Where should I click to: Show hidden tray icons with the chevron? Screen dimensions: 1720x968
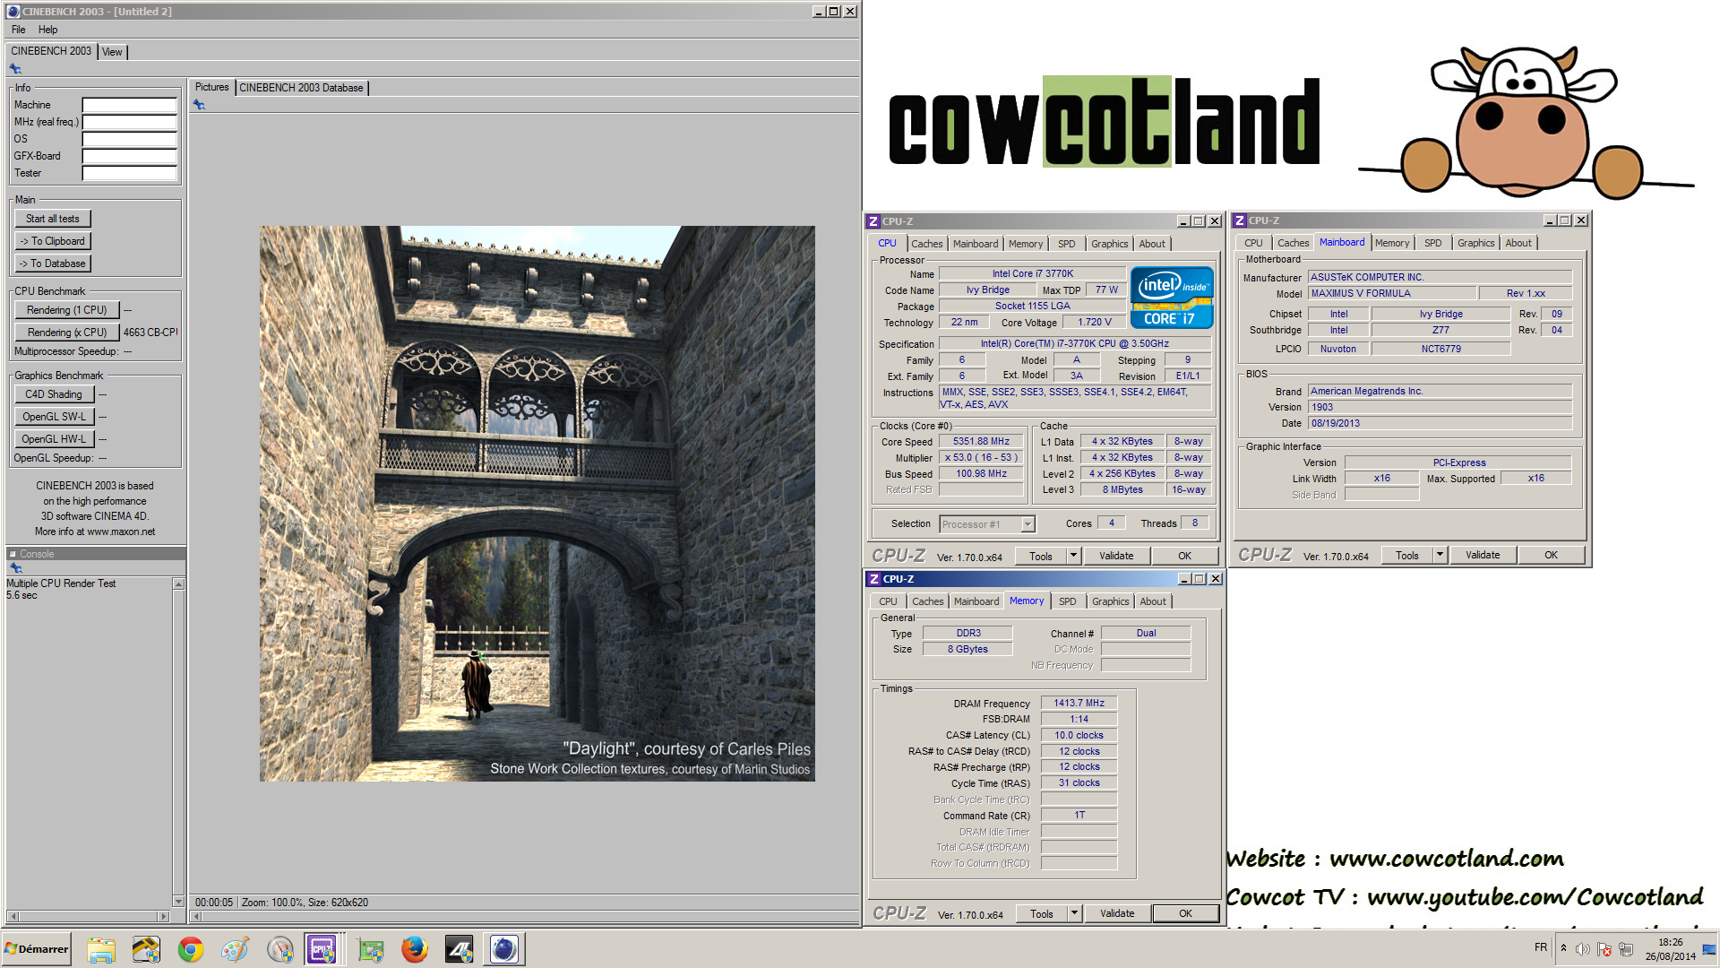[1563, 948]
